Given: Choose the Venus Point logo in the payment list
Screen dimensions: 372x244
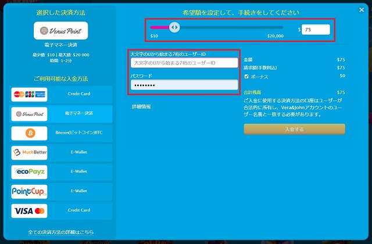Looking at the screenshot, I should 29,113.
